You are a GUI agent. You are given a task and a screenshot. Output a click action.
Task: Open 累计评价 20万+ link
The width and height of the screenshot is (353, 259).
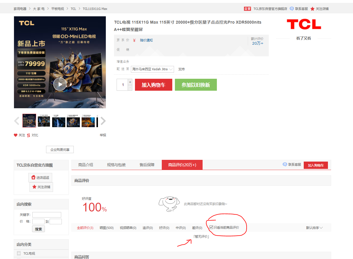pyautogui.click(x=258, y=43)
